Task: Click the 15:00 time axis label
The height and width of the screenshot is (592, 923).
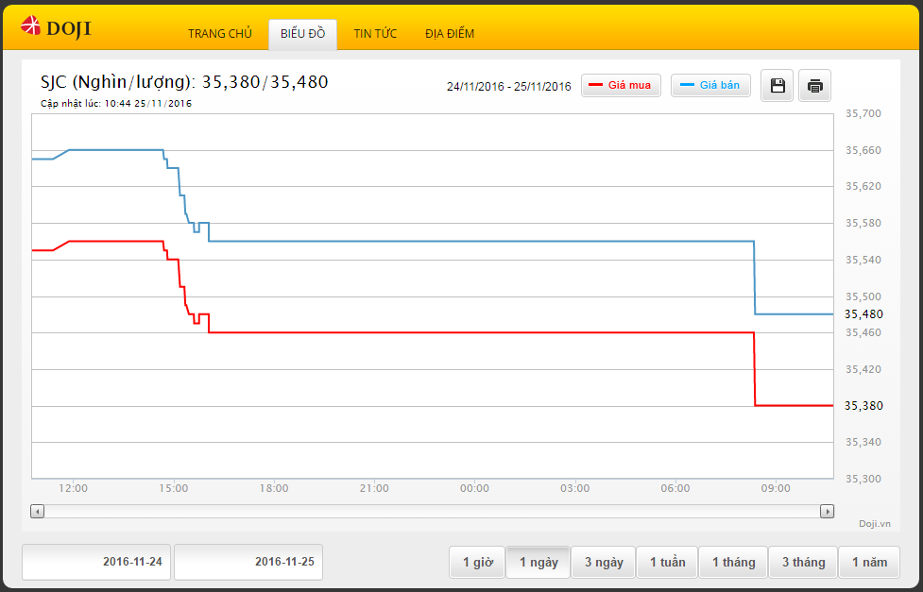Action: click(x=174, y=488)
